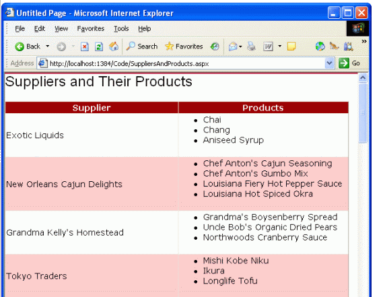The height and width of the screenshot is (297, 383).
Task: Open the View menu
Action: (x=61, y=28)
